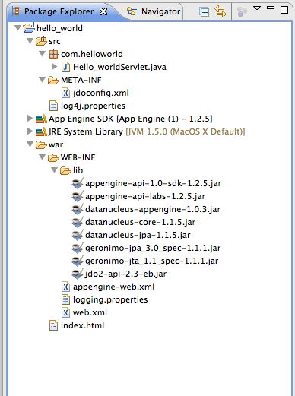Screen dimensions: 295x396
Task: Click the appengine-api-1.0-sdk jar icon
Action: pyautogui.click(x=78, y=183)
